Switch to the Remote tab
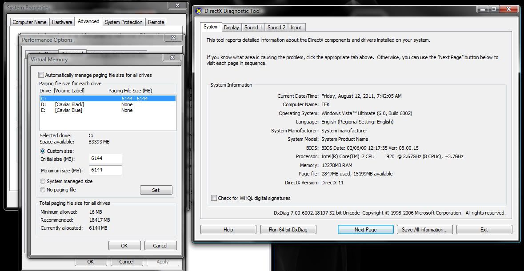This screenshot has height=271, width=524. 156,22
